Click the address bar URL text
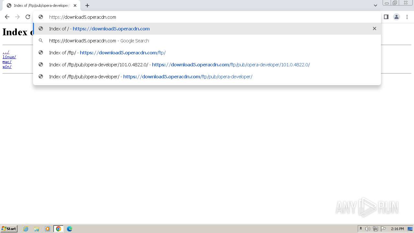 82,17
